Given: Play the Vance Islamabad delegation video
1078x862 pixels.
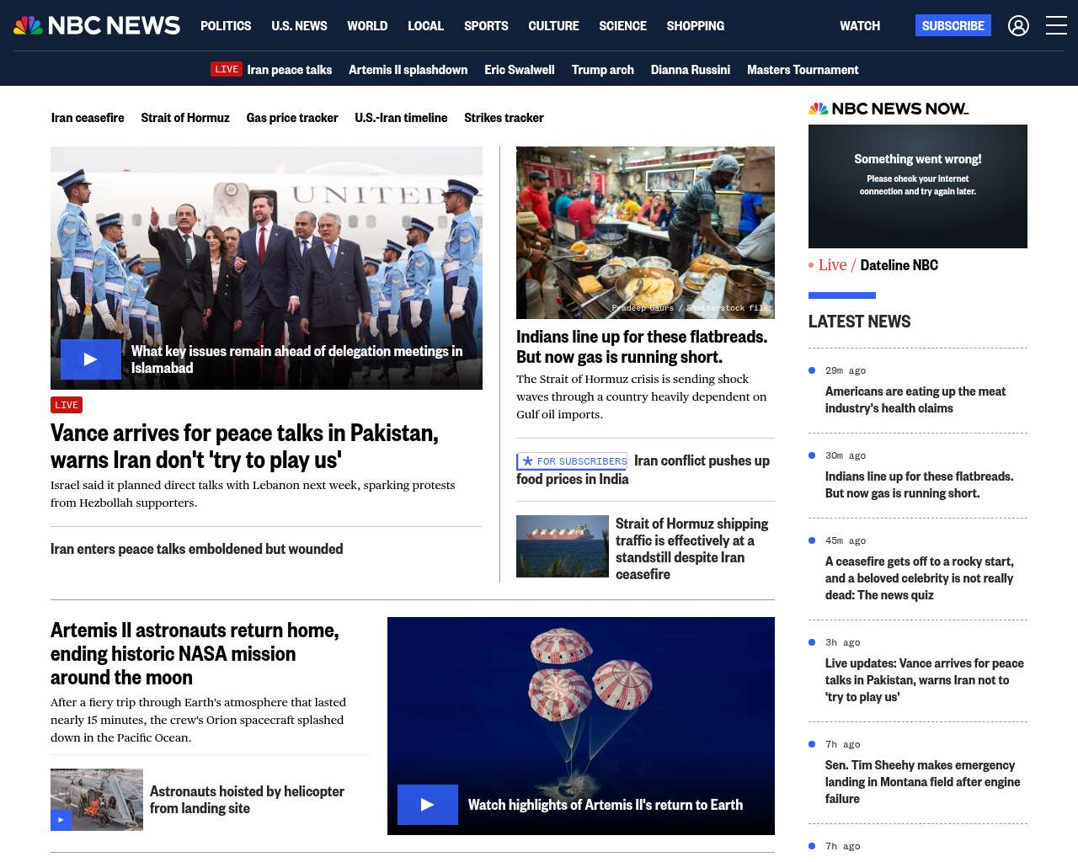Looking at the screenshot, I should (x=91, y=359).
